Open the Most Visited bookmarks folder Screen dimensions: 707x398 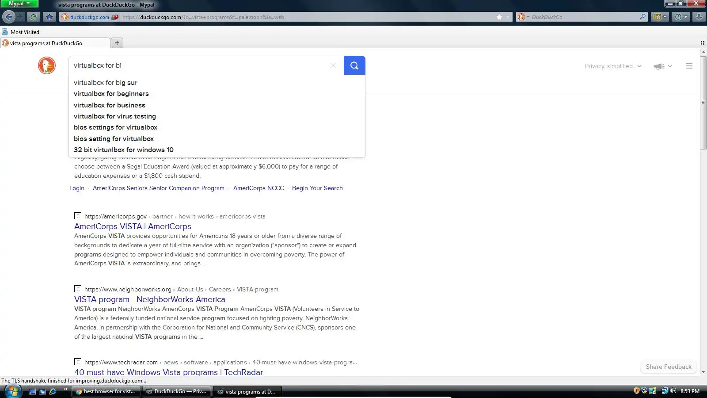click(x=21, y=32)
